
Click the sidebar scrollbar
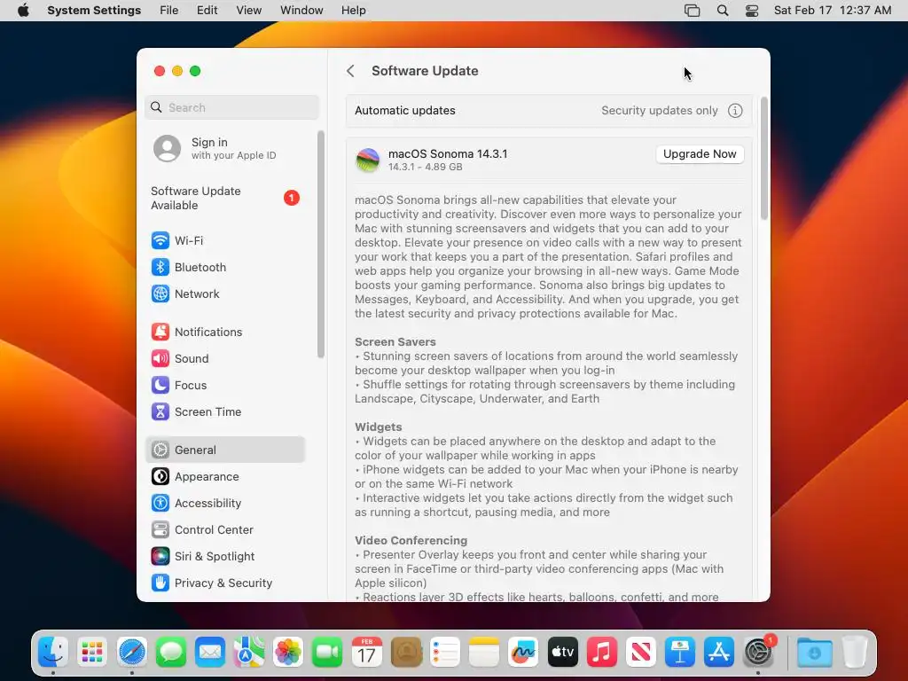coord(320,245)
